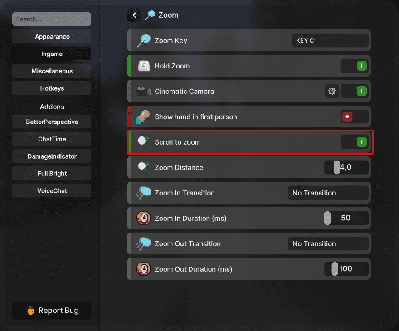Click the magnifying glass icon beside Zoom Key

[x=143, y=40]
